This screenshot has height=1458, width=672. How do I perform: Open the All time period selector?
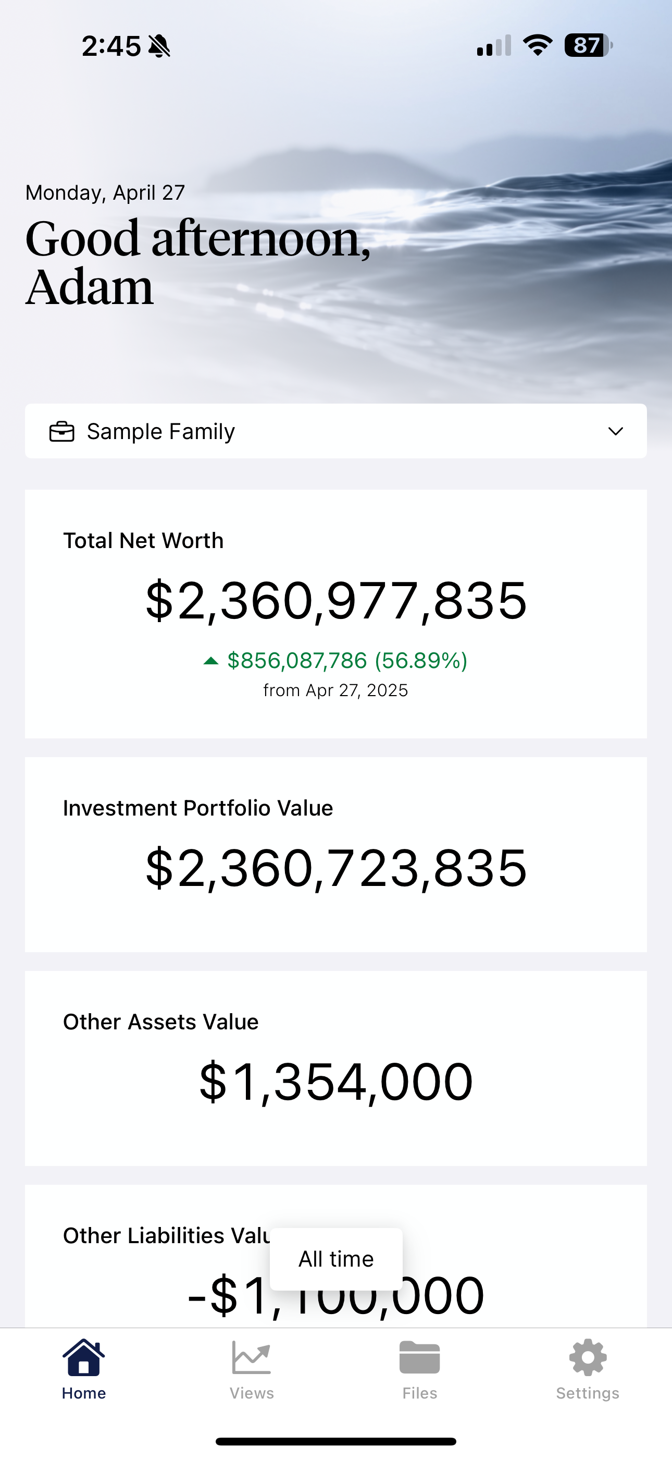(x=336, y=1259)
